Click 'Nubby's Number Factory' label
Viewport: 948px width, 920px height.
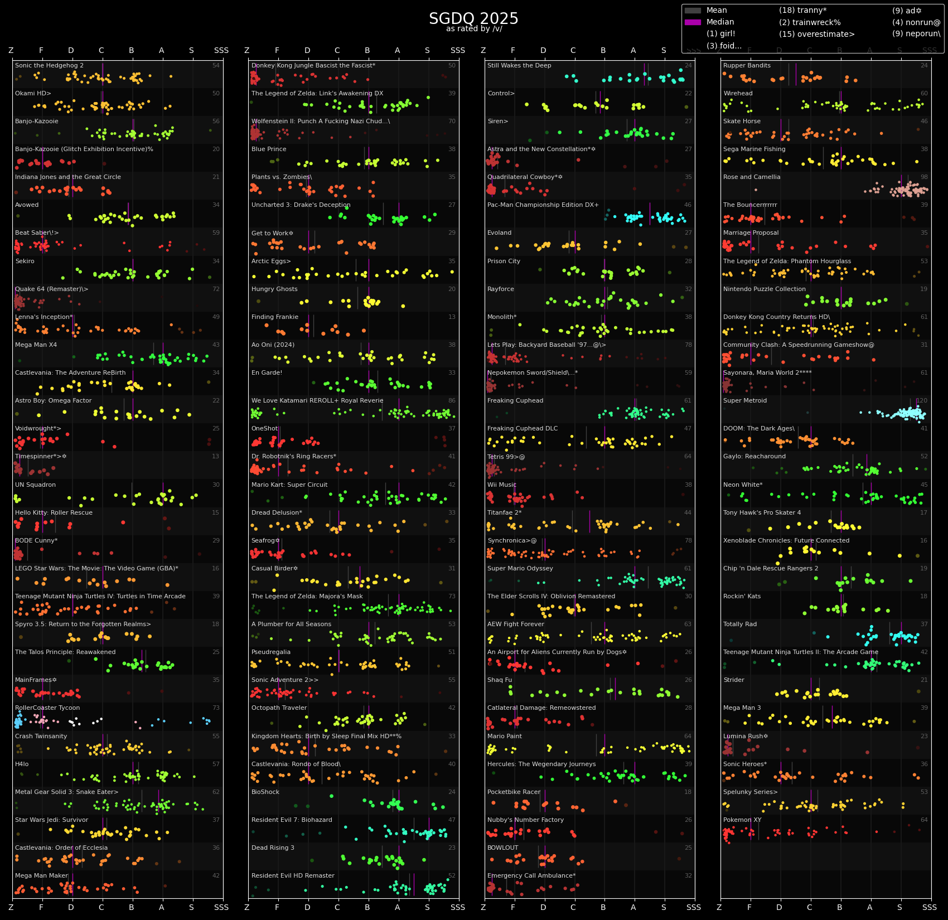(x=525, y=820)
